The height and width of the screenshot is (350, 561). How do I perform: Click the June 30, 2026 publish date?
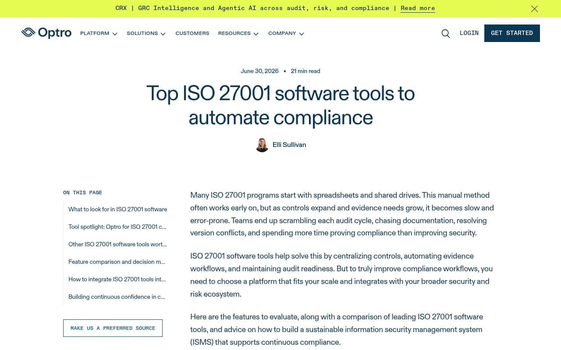point(259,71)
